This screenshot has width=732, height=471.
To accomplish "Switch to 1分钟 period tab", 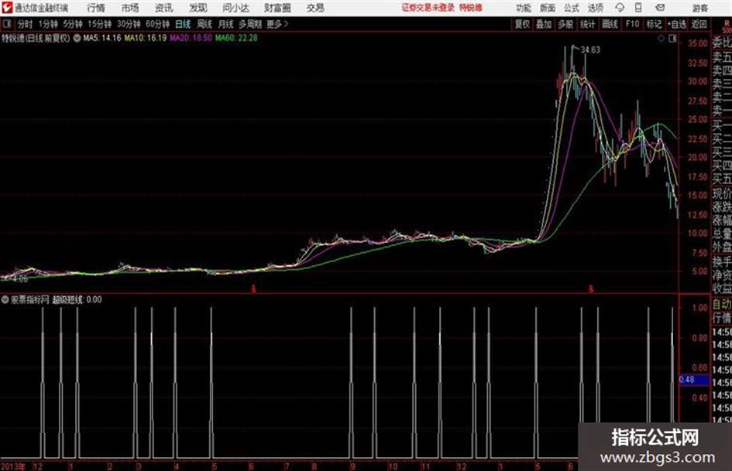I will (47, 24).
